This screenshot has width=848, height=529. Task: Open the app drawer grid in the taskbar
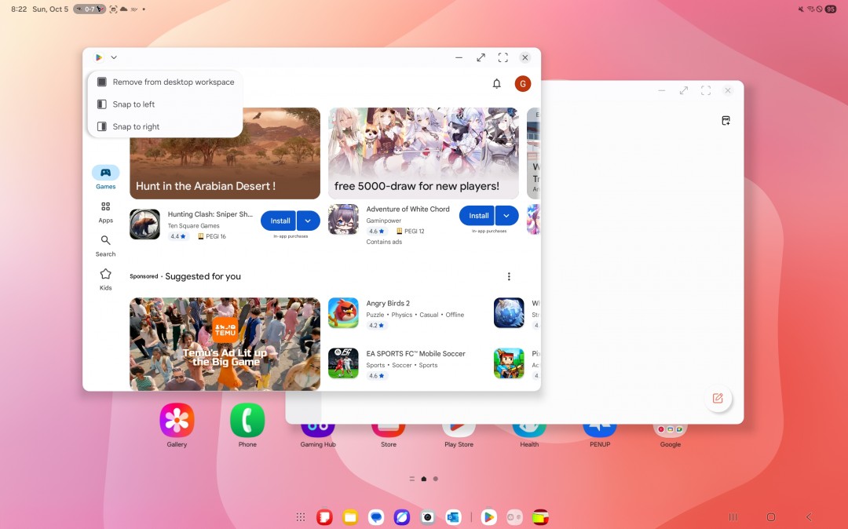click(x=300, y=517)
